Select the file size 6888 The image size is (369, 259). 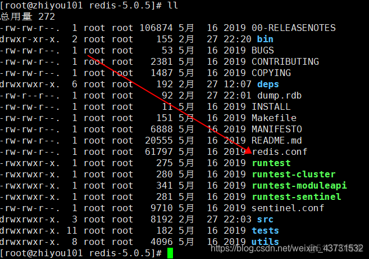click(162, 129)
